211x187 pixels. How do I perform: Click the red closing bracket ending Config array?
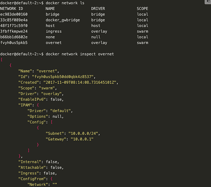click(29, 151)
